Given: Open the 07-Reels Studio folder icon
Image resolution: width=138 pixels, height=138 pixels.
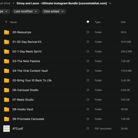Looking at the screenshot, I should coord(7,100).
